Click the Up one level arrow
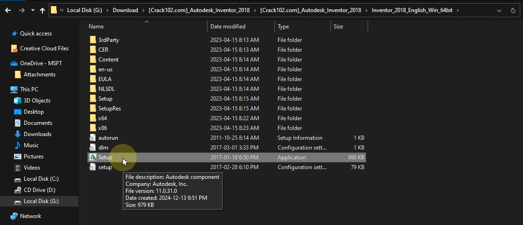 (42, 10)
